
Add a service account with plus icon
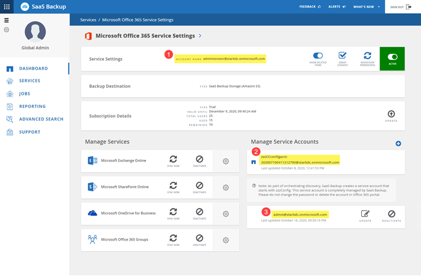point(398,143)
